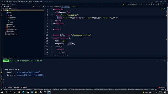
Task: Toggle Project tool window on left stripe
Action: pyautogui.click(x=2, y=9)
